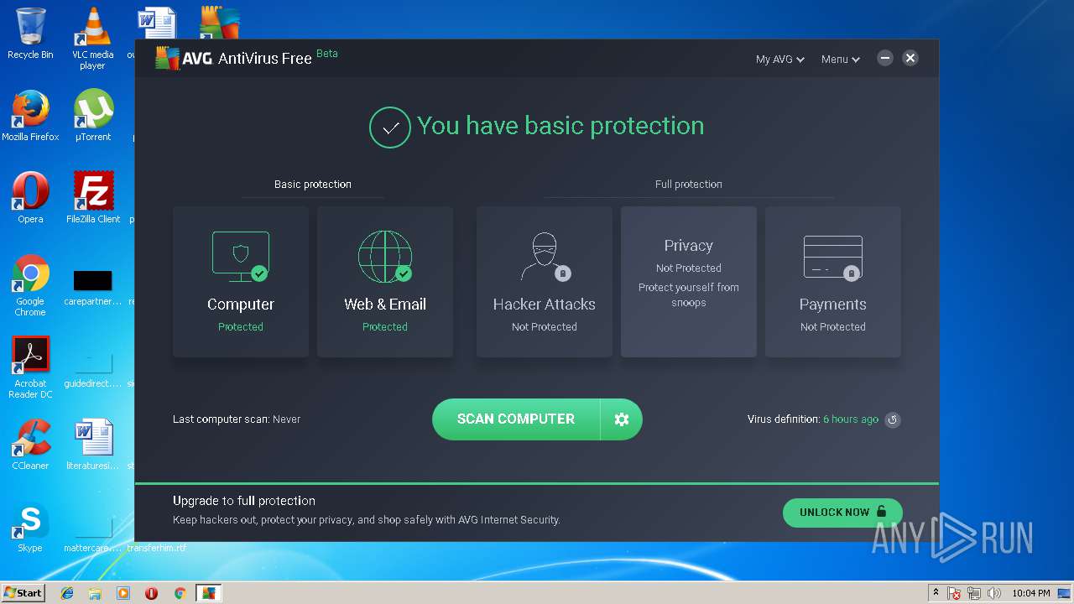Open the Windows Start menu
The image size is (1074, 604).
click(x=23, y=593)
